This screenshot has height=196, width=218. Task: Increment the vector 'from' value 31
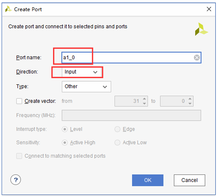[x=144, y=99]
